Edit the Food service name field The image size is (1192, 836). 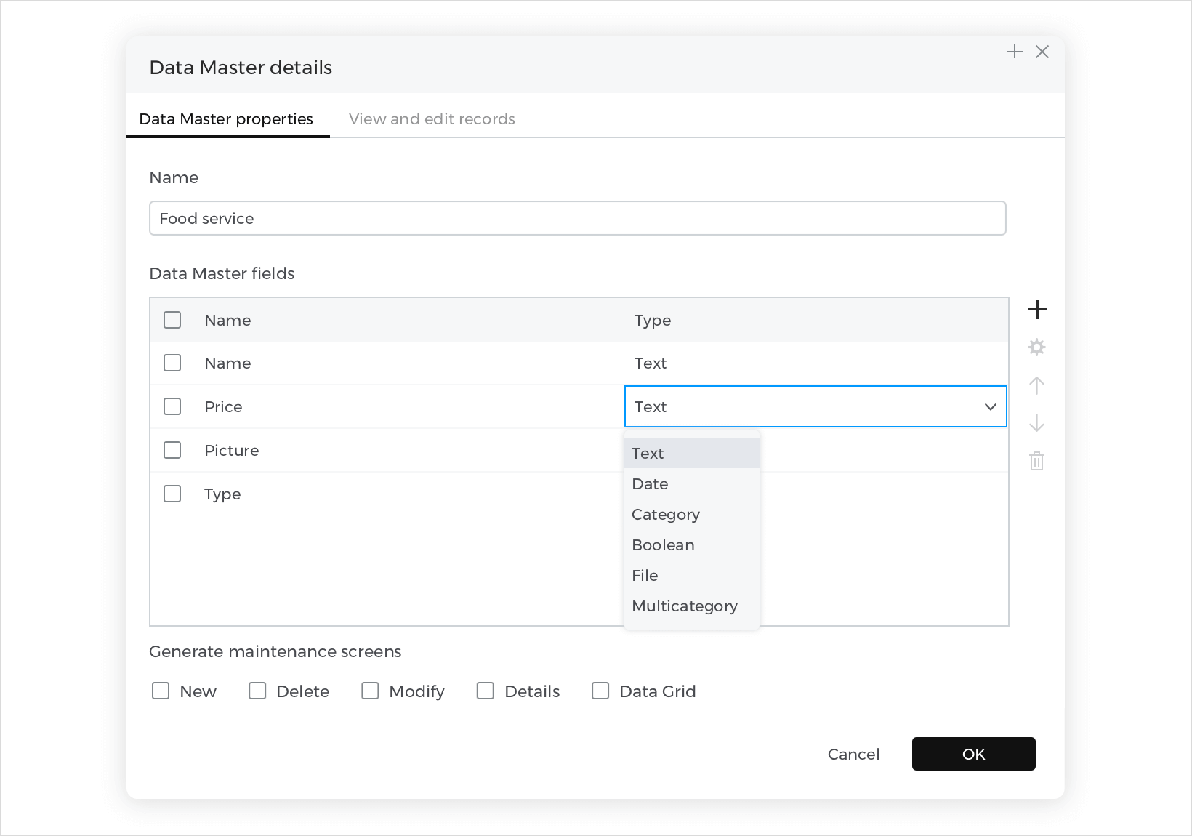click(x=578, y=218)
